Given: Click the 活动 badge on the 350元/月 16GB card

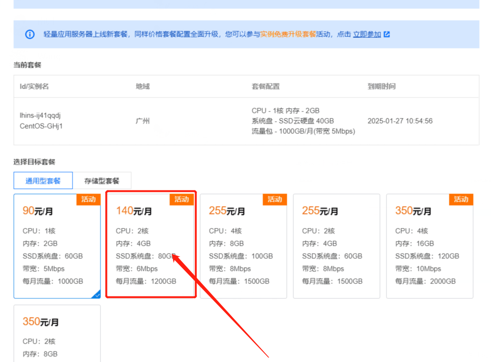Looking at the screenshot, I should coord(461,199).
